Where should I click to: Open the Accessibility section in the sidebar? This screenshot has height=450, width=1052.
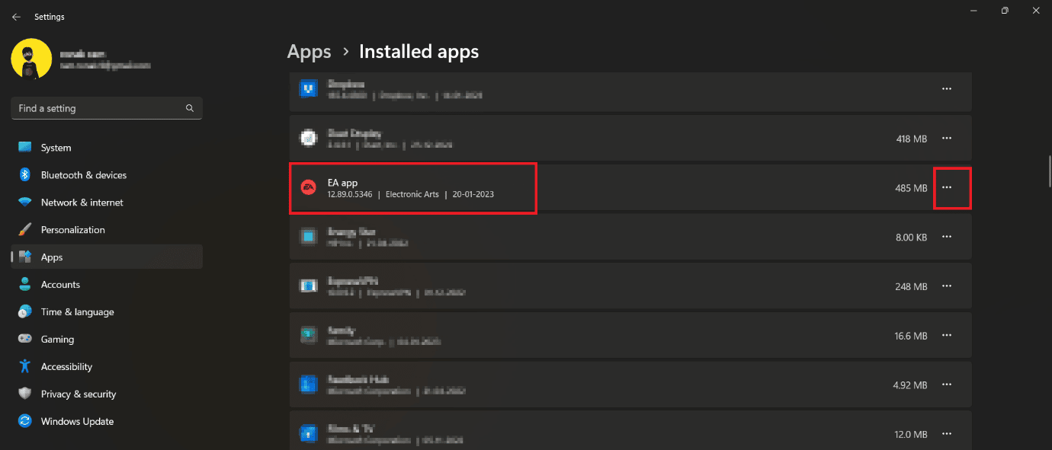coord(107,366)
